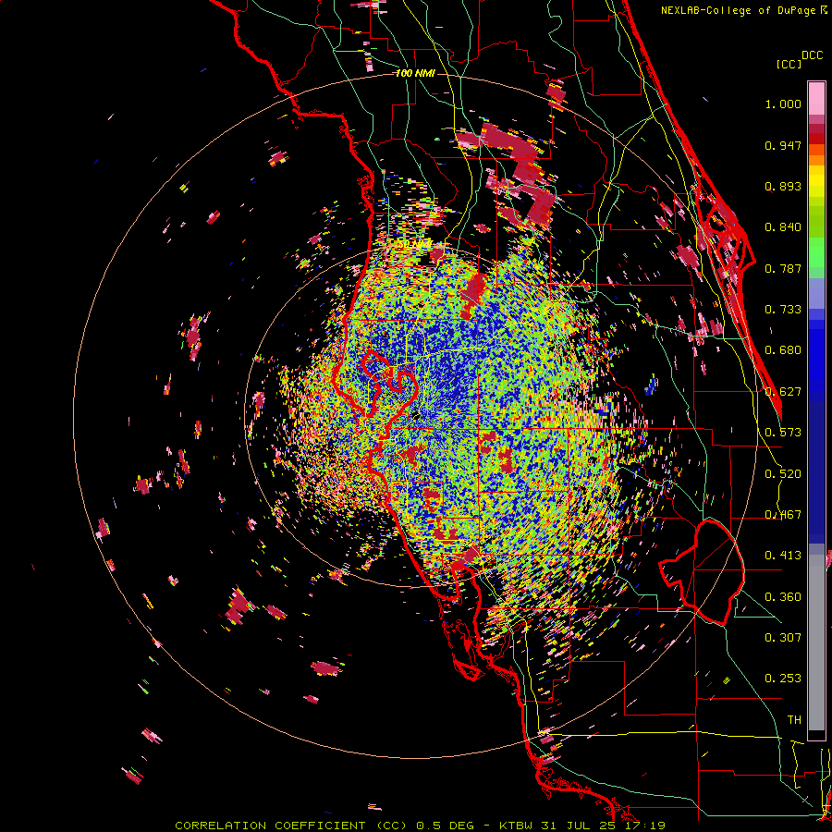832x832 pixels.
Task: Select the 0.467 scale label
Action: pos(783,515)
